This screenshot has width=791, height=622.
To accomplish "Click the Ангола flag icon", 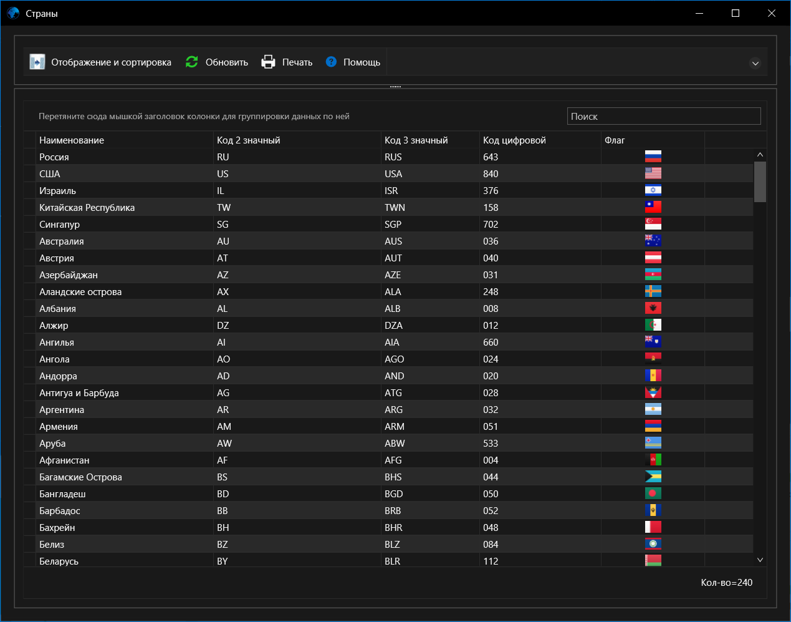I will coord(653,359).
